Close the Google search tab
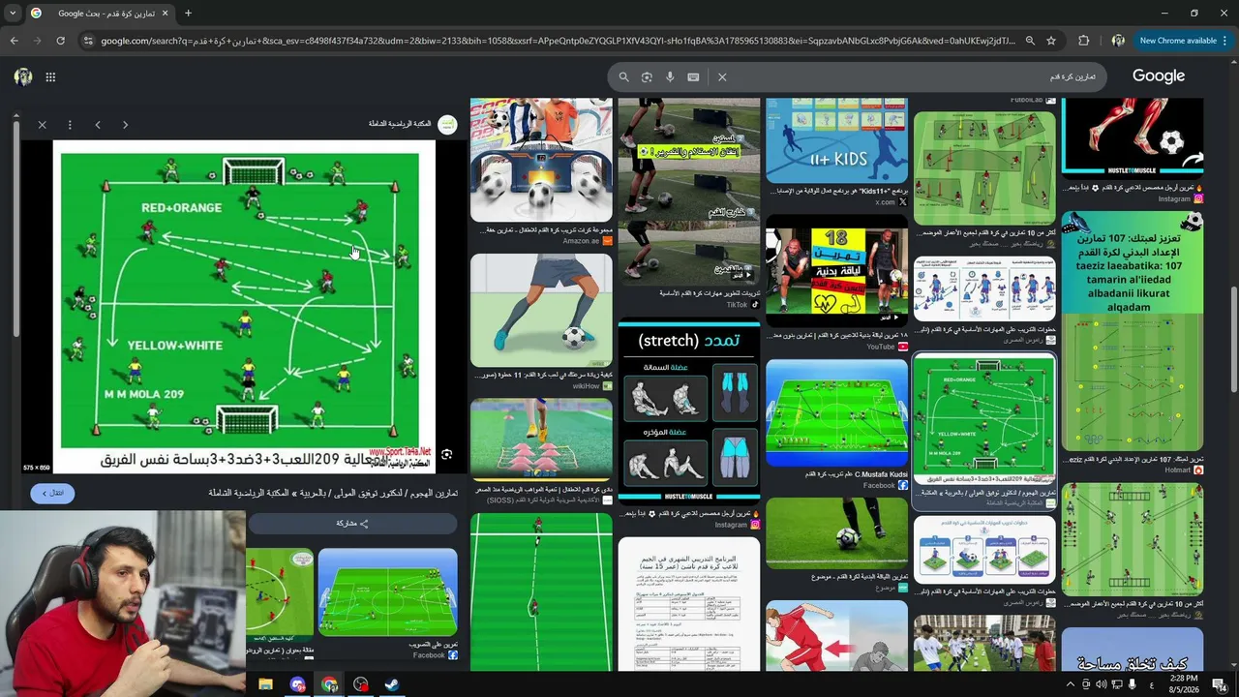 [165, 14]
